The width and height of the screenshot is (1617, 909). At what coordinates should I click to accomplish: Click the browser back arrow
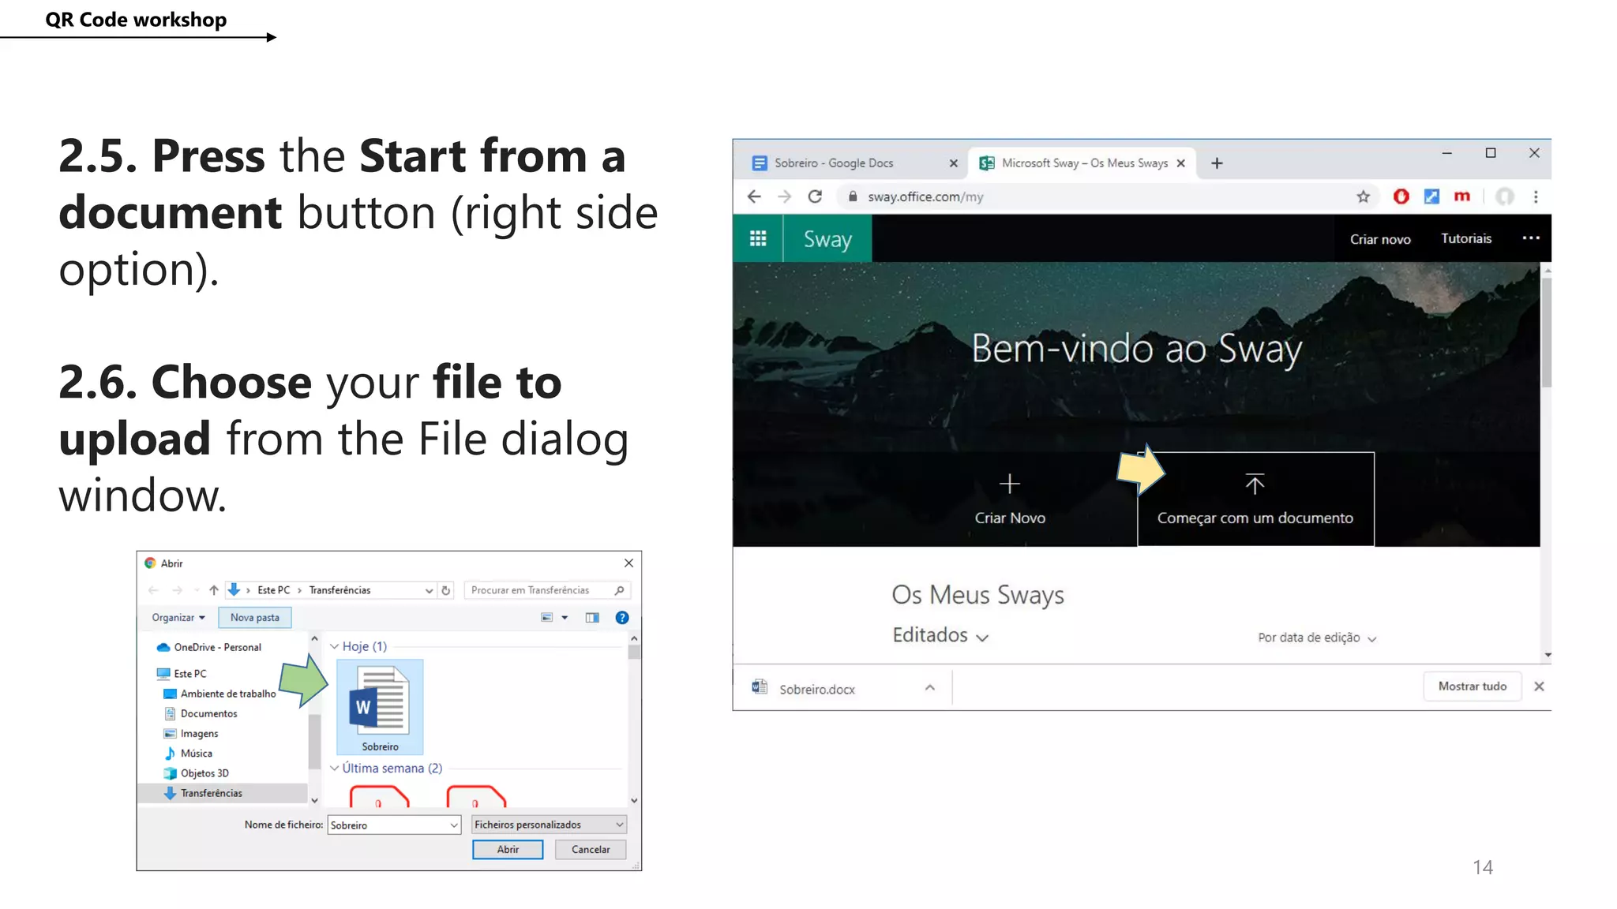click(754, 196)
